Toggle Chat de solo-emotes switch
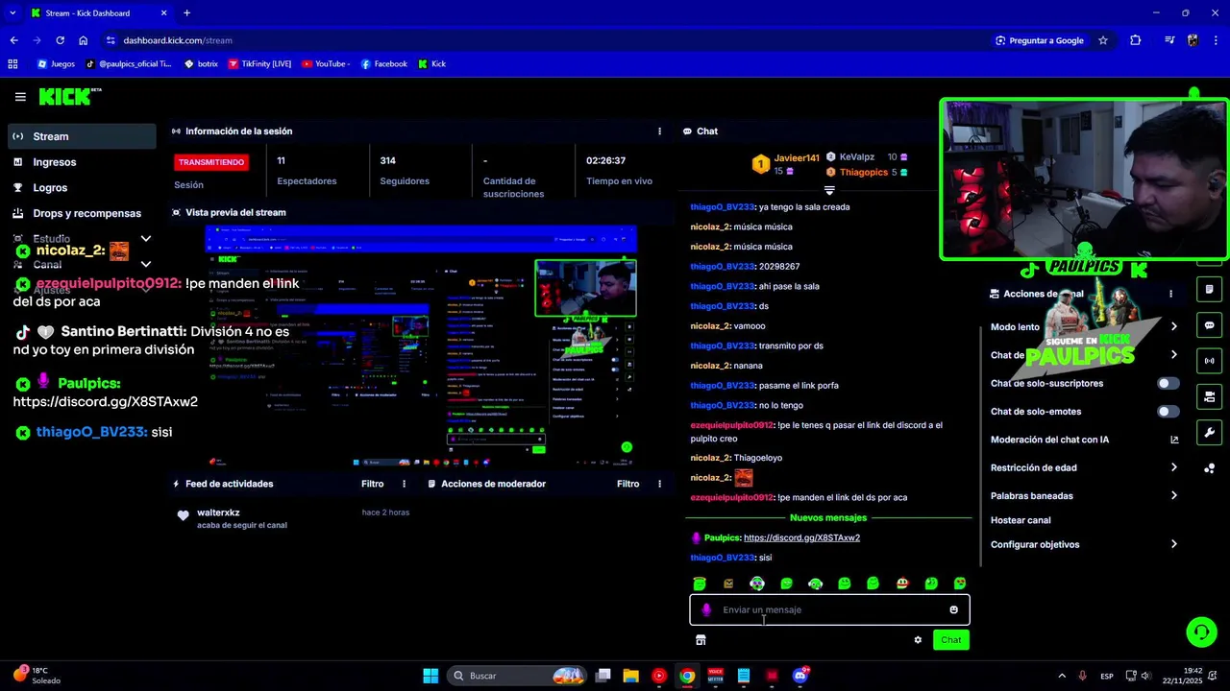This screenshot has width=1230, height=691. coord(1168,412)
